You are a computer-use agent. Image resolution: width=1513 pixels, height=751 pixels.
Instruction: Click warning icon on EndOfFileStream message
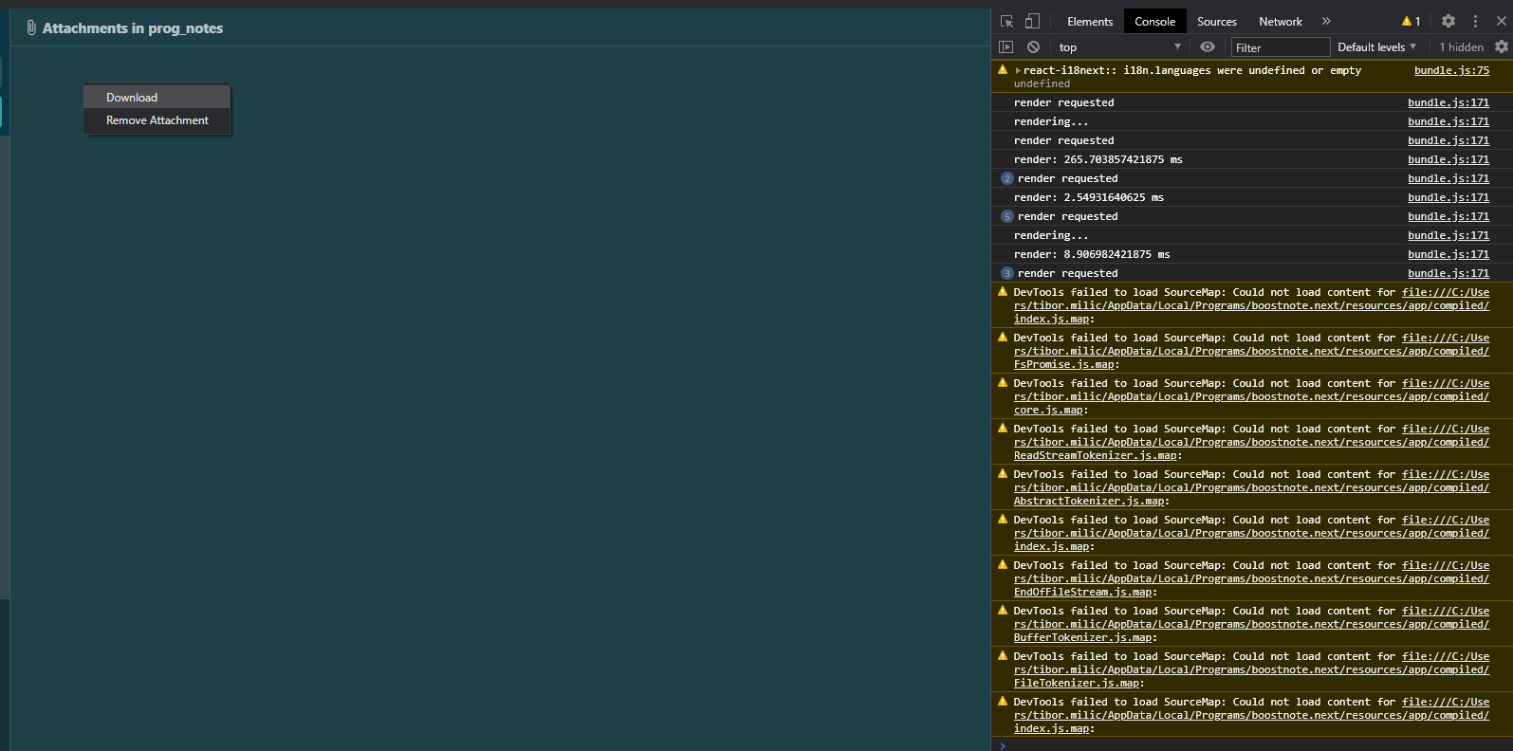tap(1003, 564)
